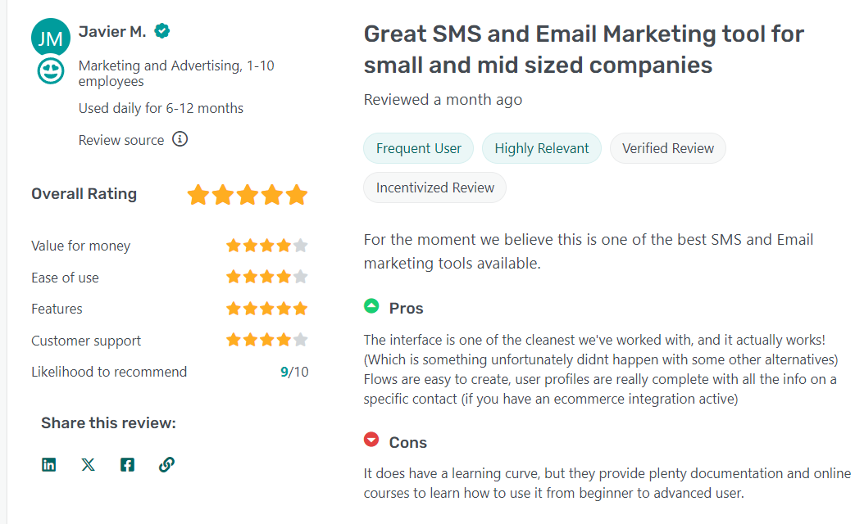Select the Frequent User tag
The width and height of the screenshot is (855, 524).
418,148
